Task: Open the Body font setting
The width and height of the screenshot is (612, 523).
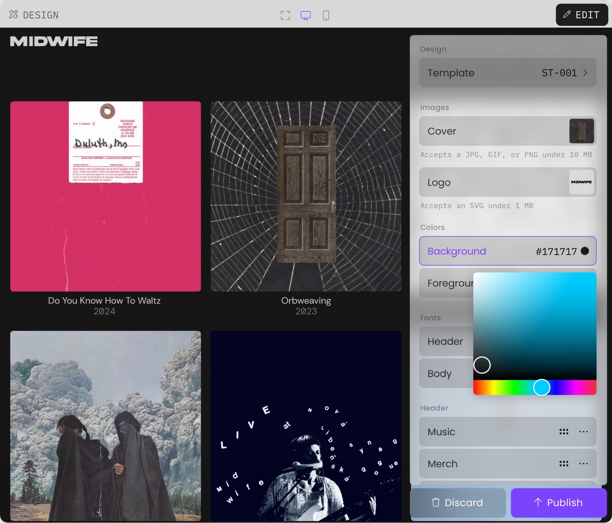Action: click(446, 373)
